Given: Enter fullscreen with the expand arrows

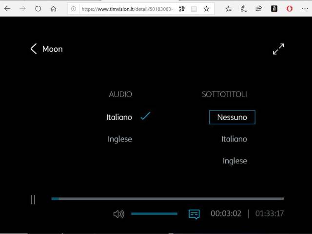Looking at the screenshot, I should (x=278, y=49).
